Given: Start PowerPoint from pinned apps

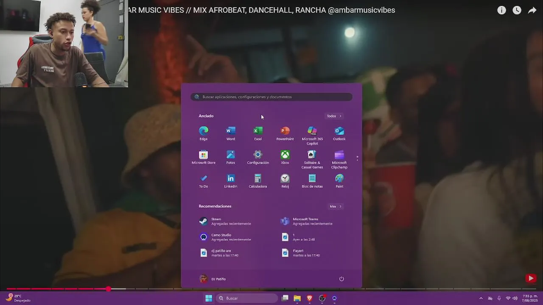Looking at the screenshot, I should pyautogui.click(x=285, y=133).
